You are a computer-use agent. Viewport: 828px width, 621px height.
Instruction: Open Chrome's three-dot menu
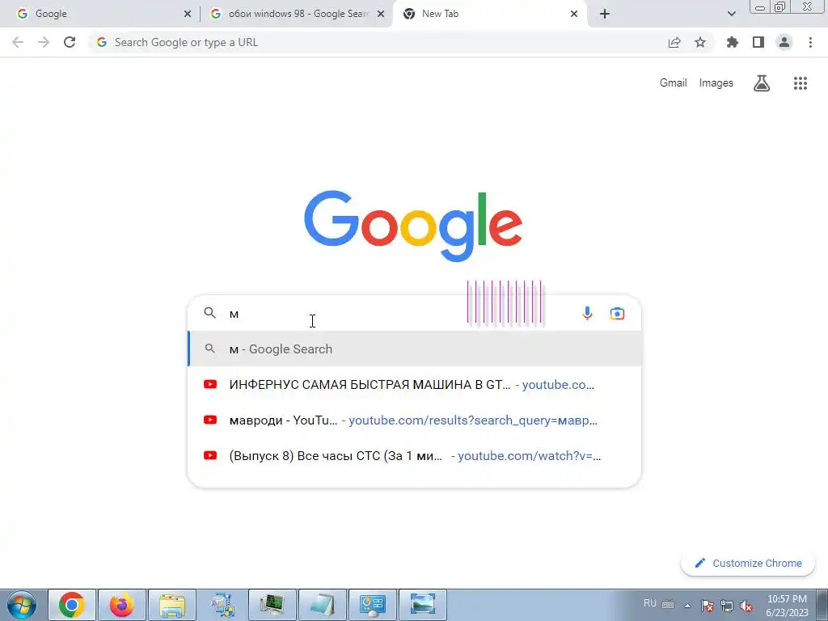coord(810,42)
